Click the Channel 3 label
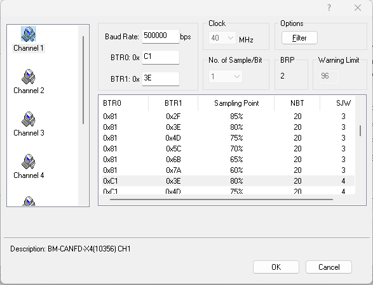Screen dimensions: 373x285 click(x=29, y=133)
